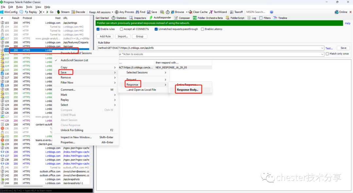The width and height of the screenshot is (353, 193).
Task: Close the toolbar with red X
Action: click(350, 12)
